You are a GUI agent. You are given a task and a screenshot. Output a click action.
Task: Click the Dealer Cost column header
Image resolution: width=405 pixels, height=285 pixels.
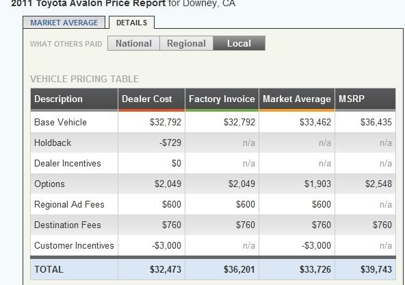pyautogui.click(x=152, y=99)
